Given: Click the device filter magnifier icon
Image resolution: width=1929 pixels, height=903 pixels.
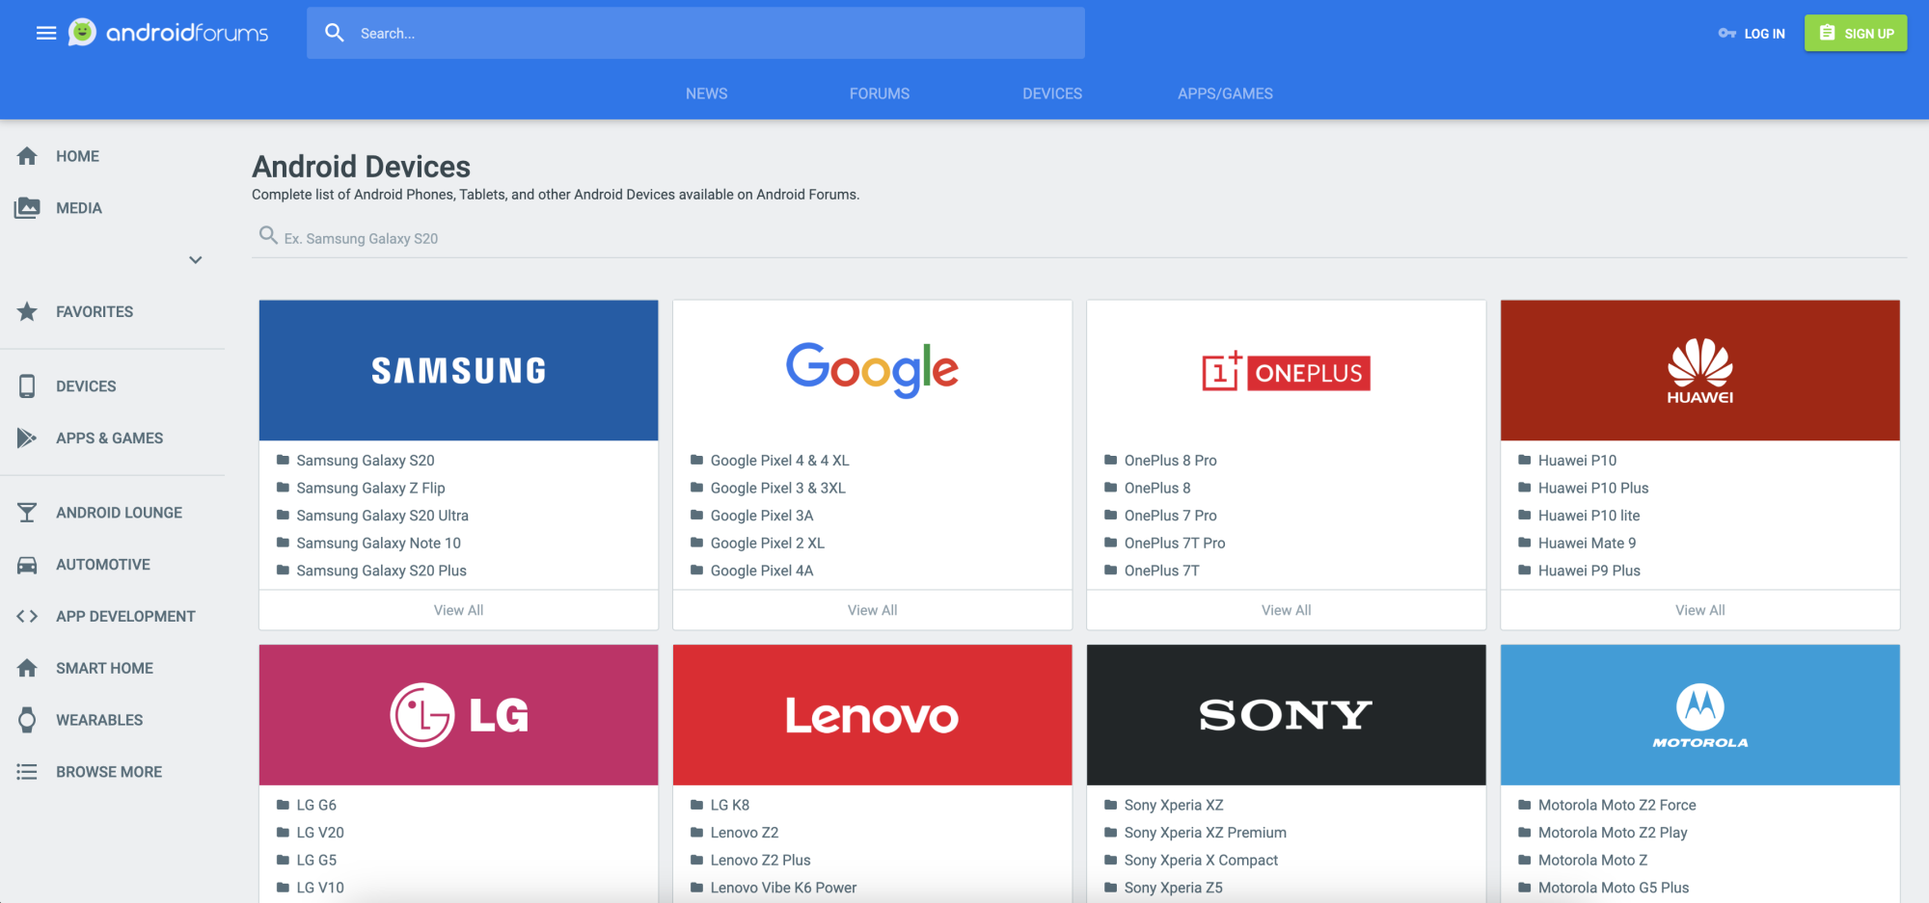Looking at the screenshot, I should coord(268,235).
